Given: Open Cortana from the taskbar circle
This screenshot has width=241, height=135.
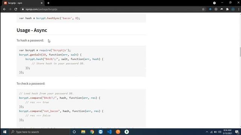Looking at the screenshot, I should tap(74, 132).
